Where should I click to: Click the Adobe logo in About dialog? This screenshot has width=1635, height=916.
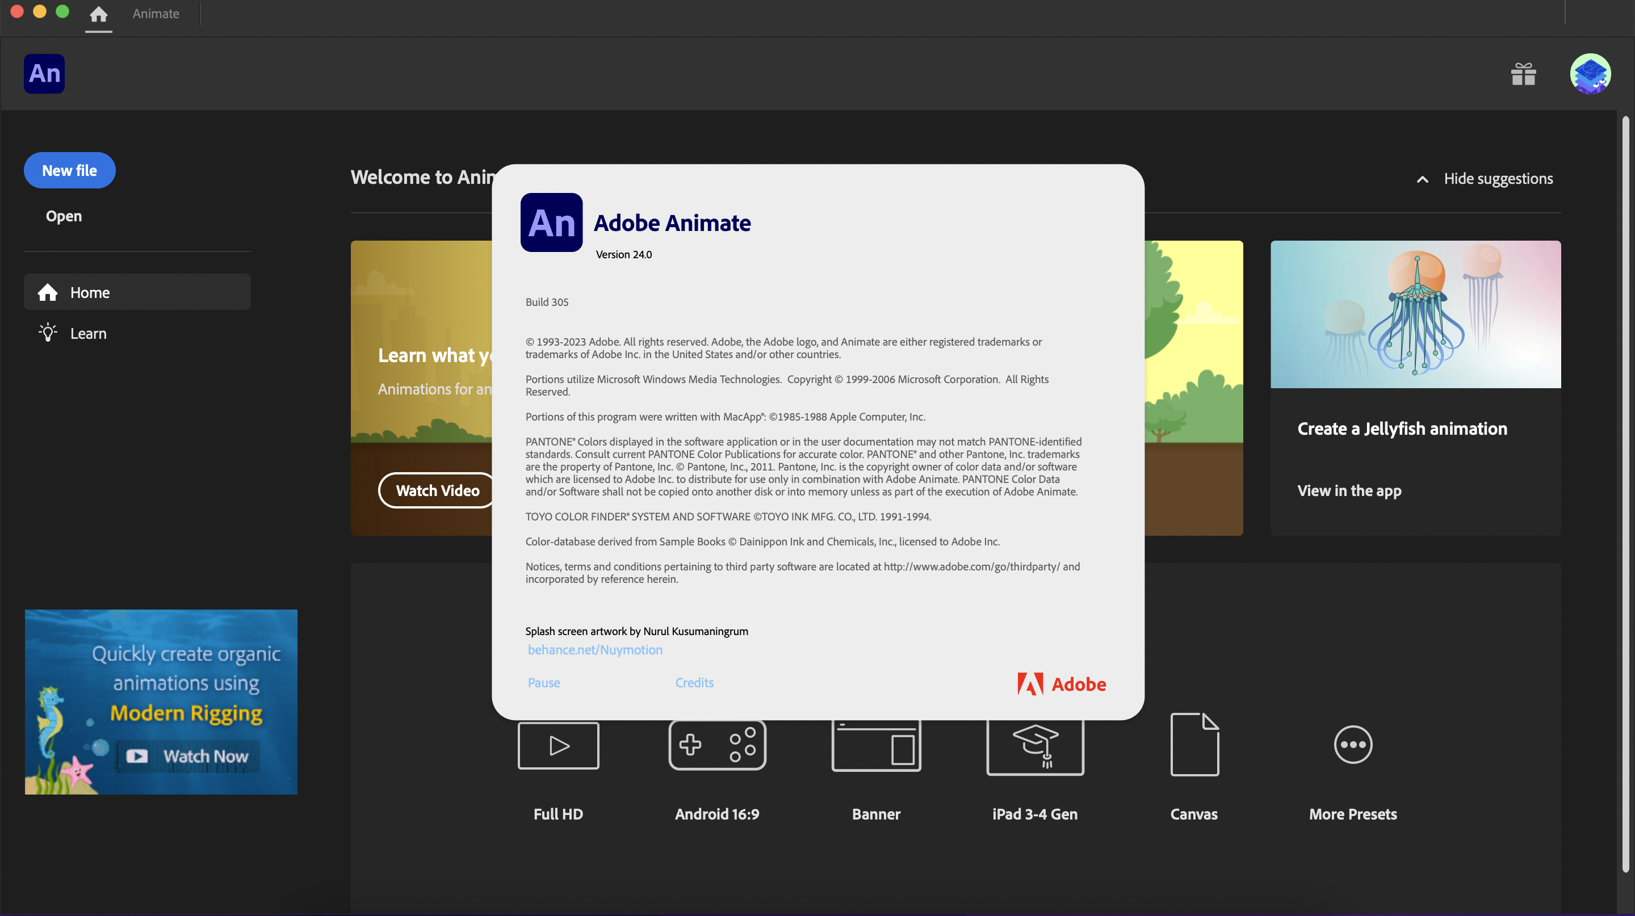[x=1062, y=684]
